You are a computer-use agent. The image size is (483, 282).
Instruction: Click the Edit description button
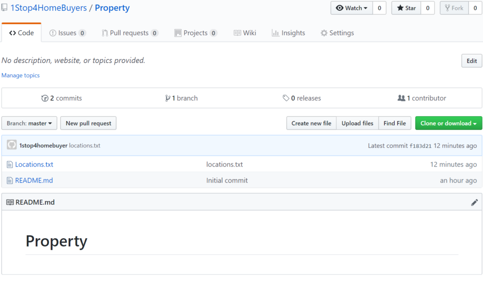[x=472, y=61]
